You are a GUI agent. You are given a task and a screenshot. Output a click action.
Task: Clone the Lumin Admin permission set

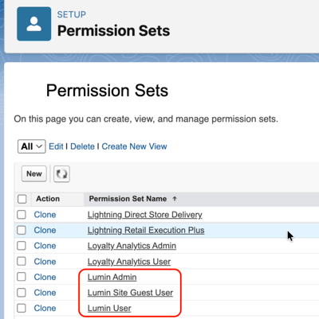coord(45,277)
